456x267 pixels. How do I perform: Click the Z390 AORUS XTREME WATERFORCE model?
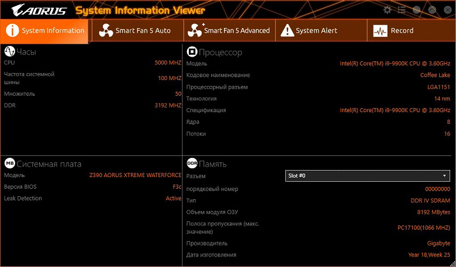coord(135,175)
